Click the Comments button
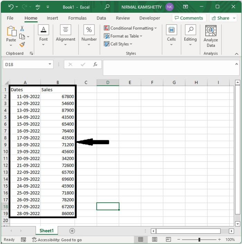This screenshot has width=242, height=244. [x=189, y=18]
